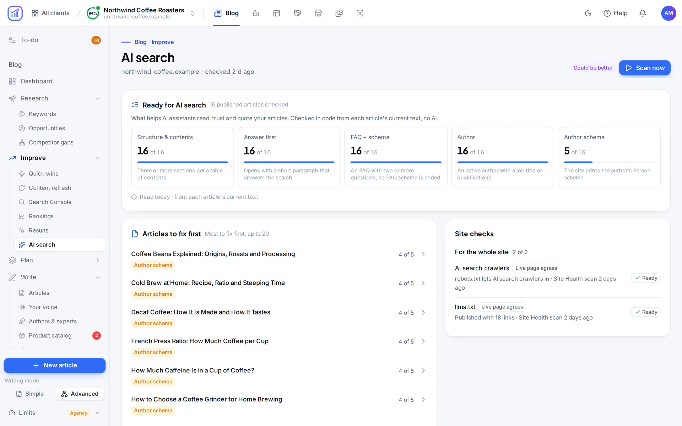Click the Blog breadcrumb link

140,42
